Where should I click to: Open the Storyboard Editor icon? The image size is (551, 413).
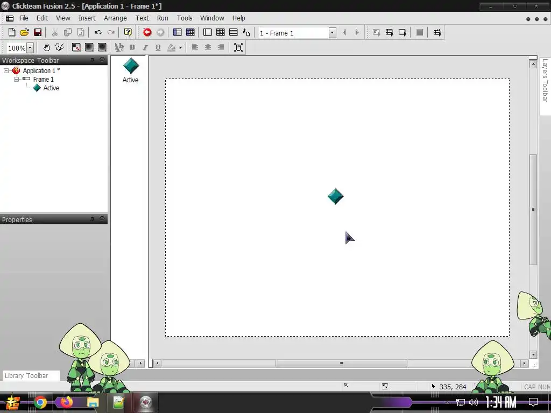click(x=178, y=32)
